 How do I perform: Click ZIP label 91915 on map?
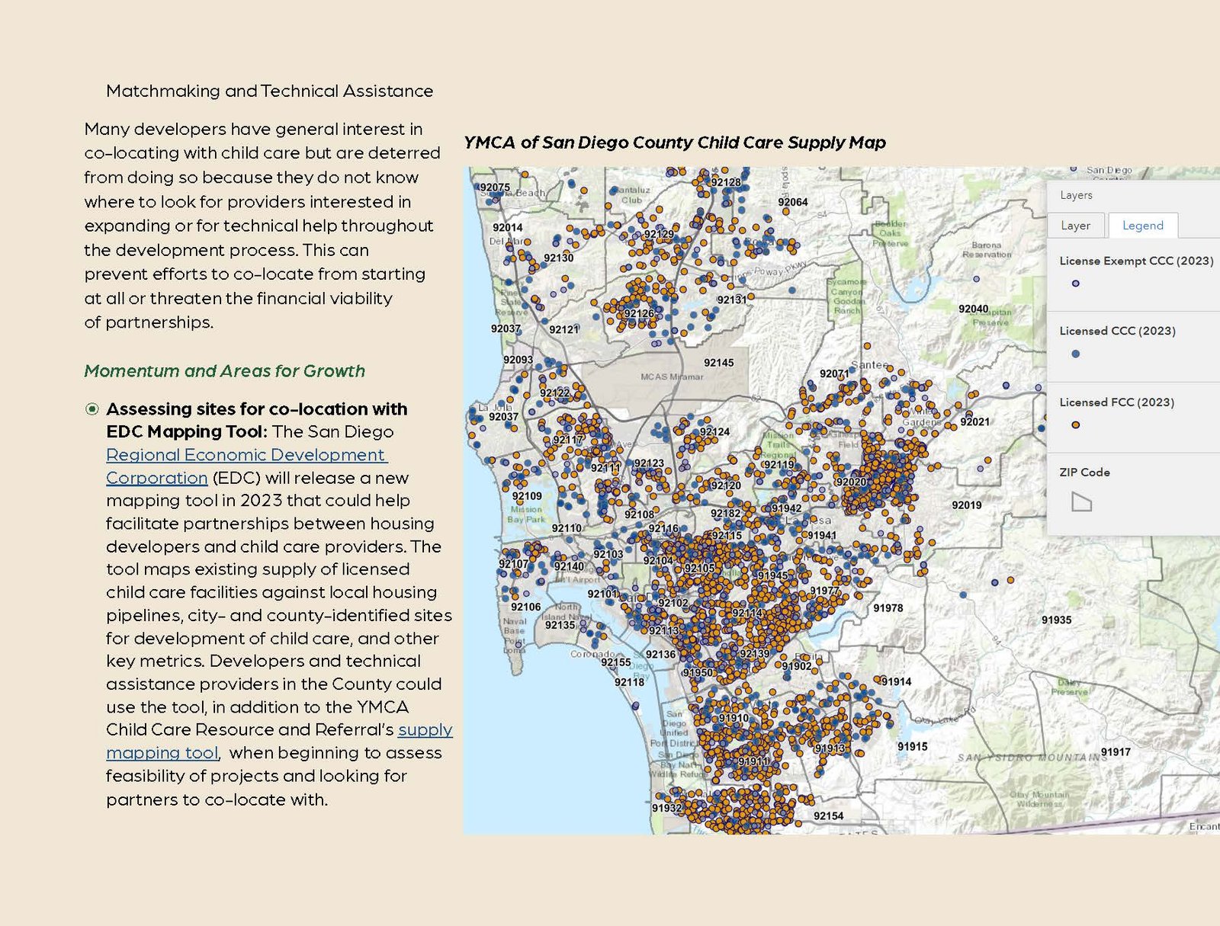point(912,747)
